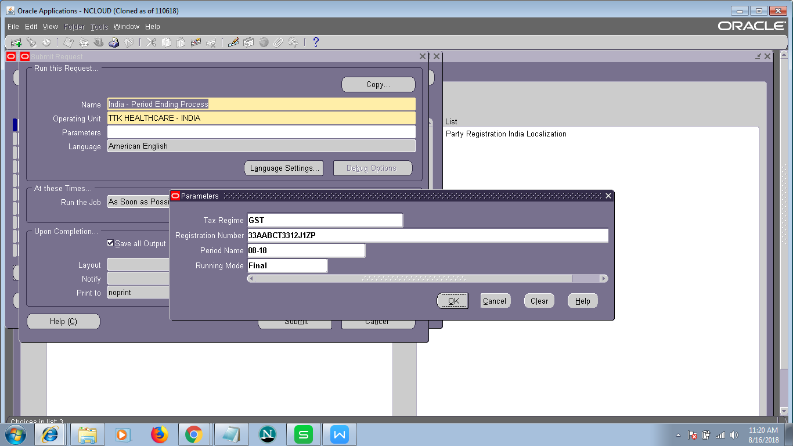793x446 pixels.
Task: Click the empty Parameters field in Submit Request
Action: coord(261,132)
